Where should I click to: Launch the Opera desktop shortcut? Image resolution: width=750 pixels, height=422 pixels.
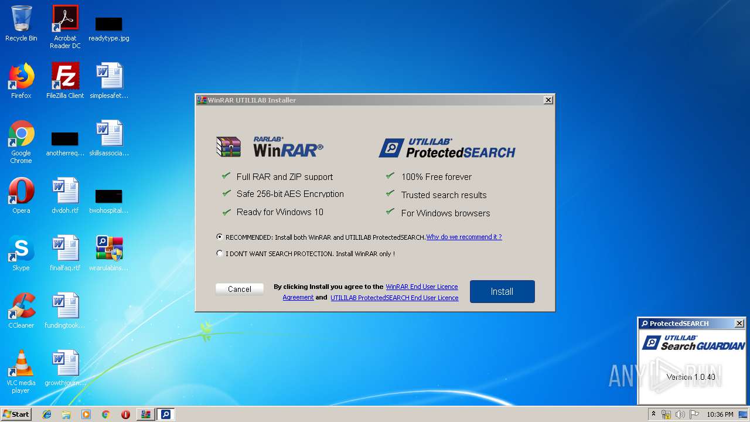tap(21, 196)
